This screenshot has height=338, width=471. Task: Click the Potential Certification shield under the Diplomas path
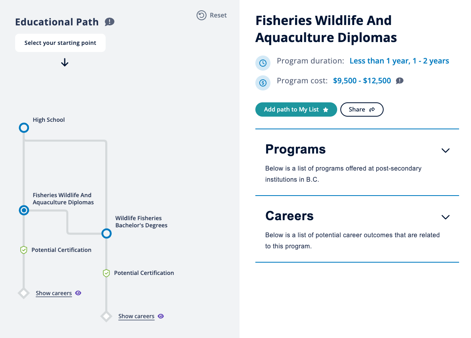[24, 250]
